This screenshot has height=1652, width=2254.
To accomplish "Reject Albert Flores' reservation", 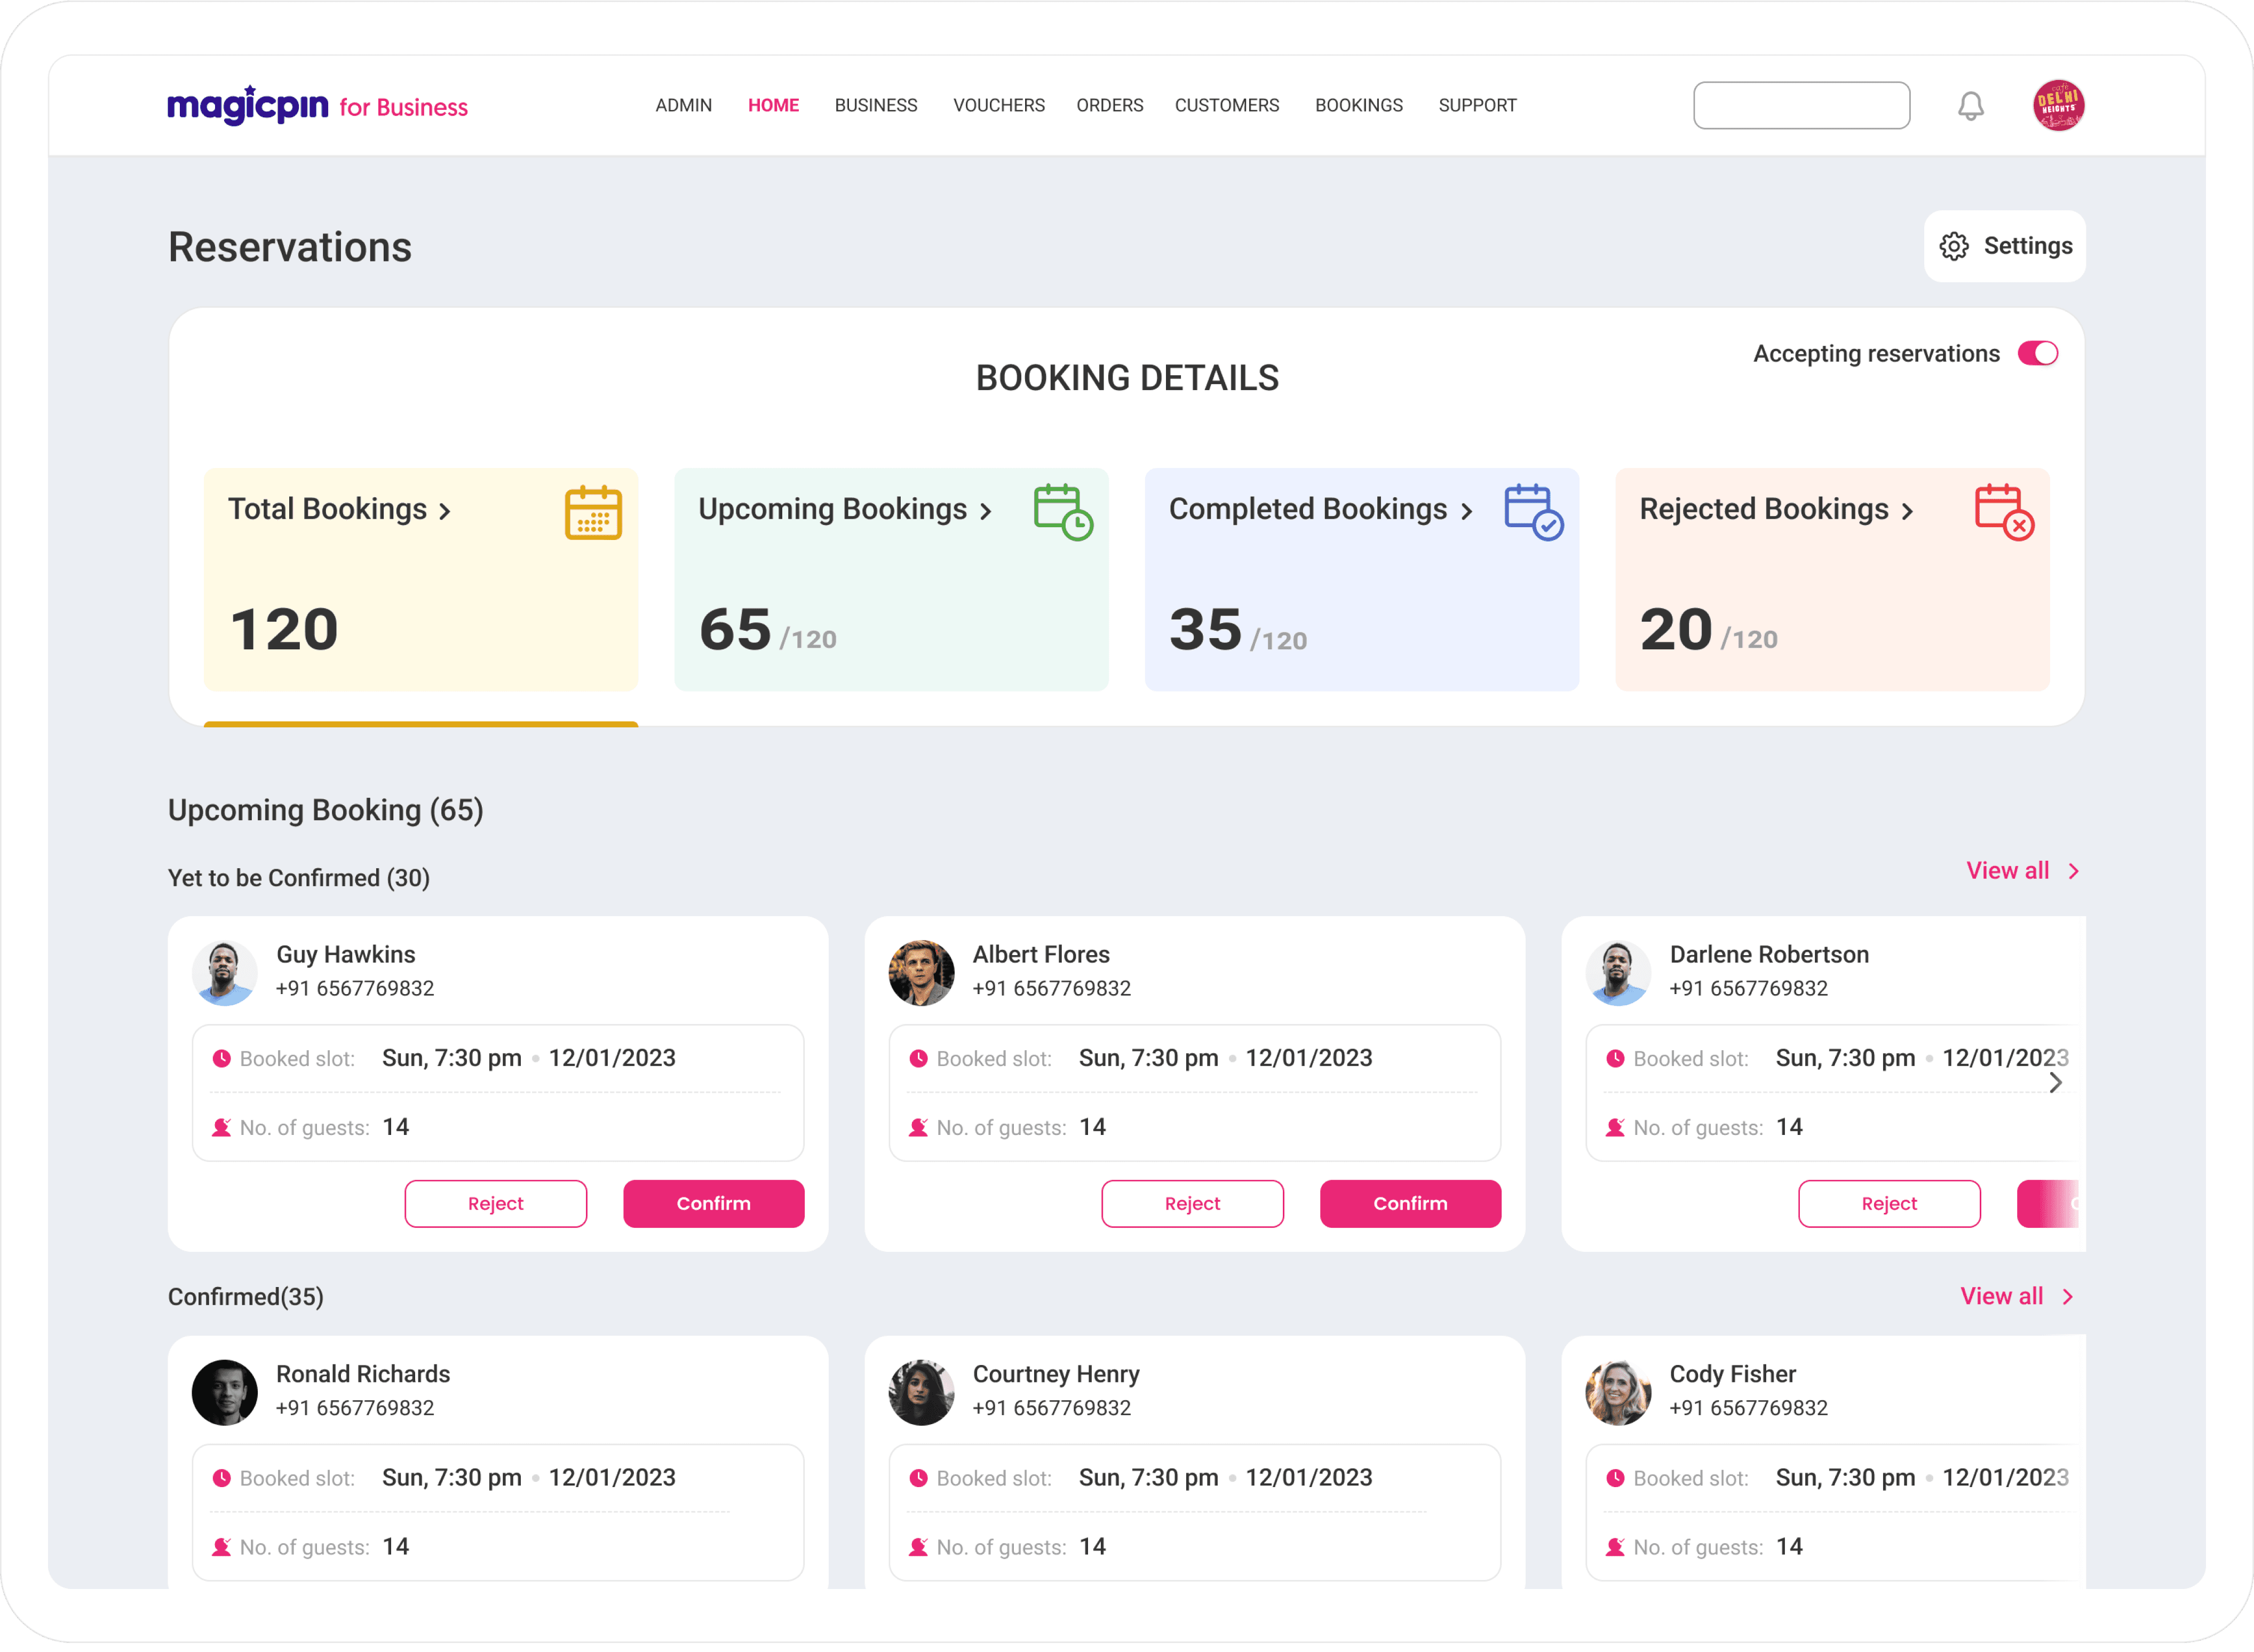I will (x=1192, y=1203).
